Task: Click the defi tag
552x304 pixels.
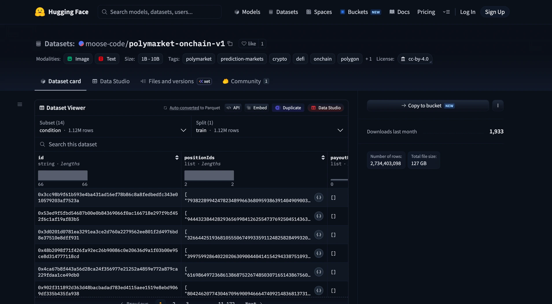Action: [300, 59]
